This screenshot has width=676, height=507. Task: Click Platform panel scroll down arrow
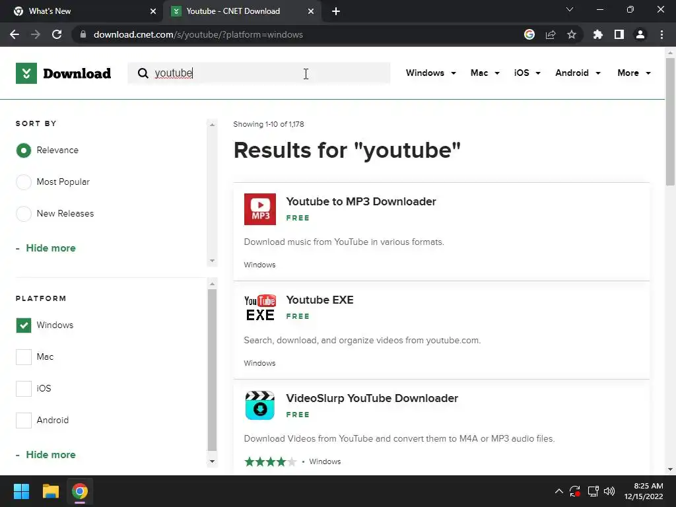pos(212,461)
